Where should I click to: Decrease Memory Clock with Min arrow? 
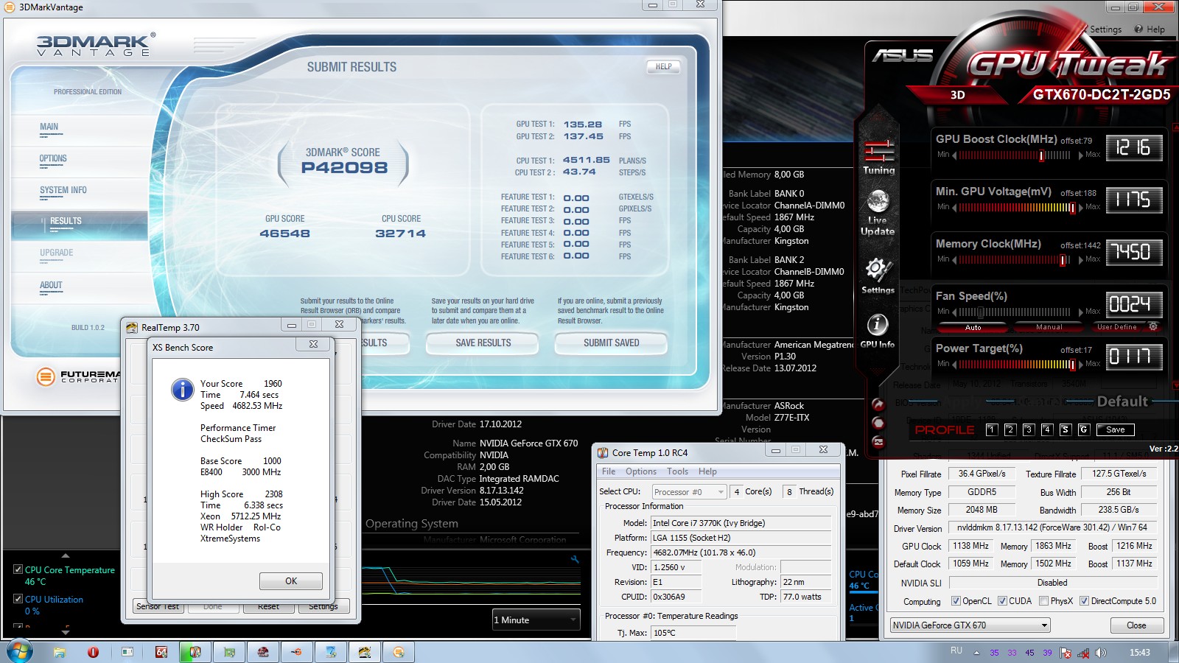click(x=954, y=259)
